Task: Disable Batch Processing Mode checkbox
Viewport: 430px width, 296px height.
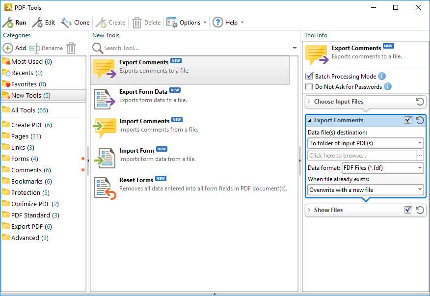Action: (309, 77)
